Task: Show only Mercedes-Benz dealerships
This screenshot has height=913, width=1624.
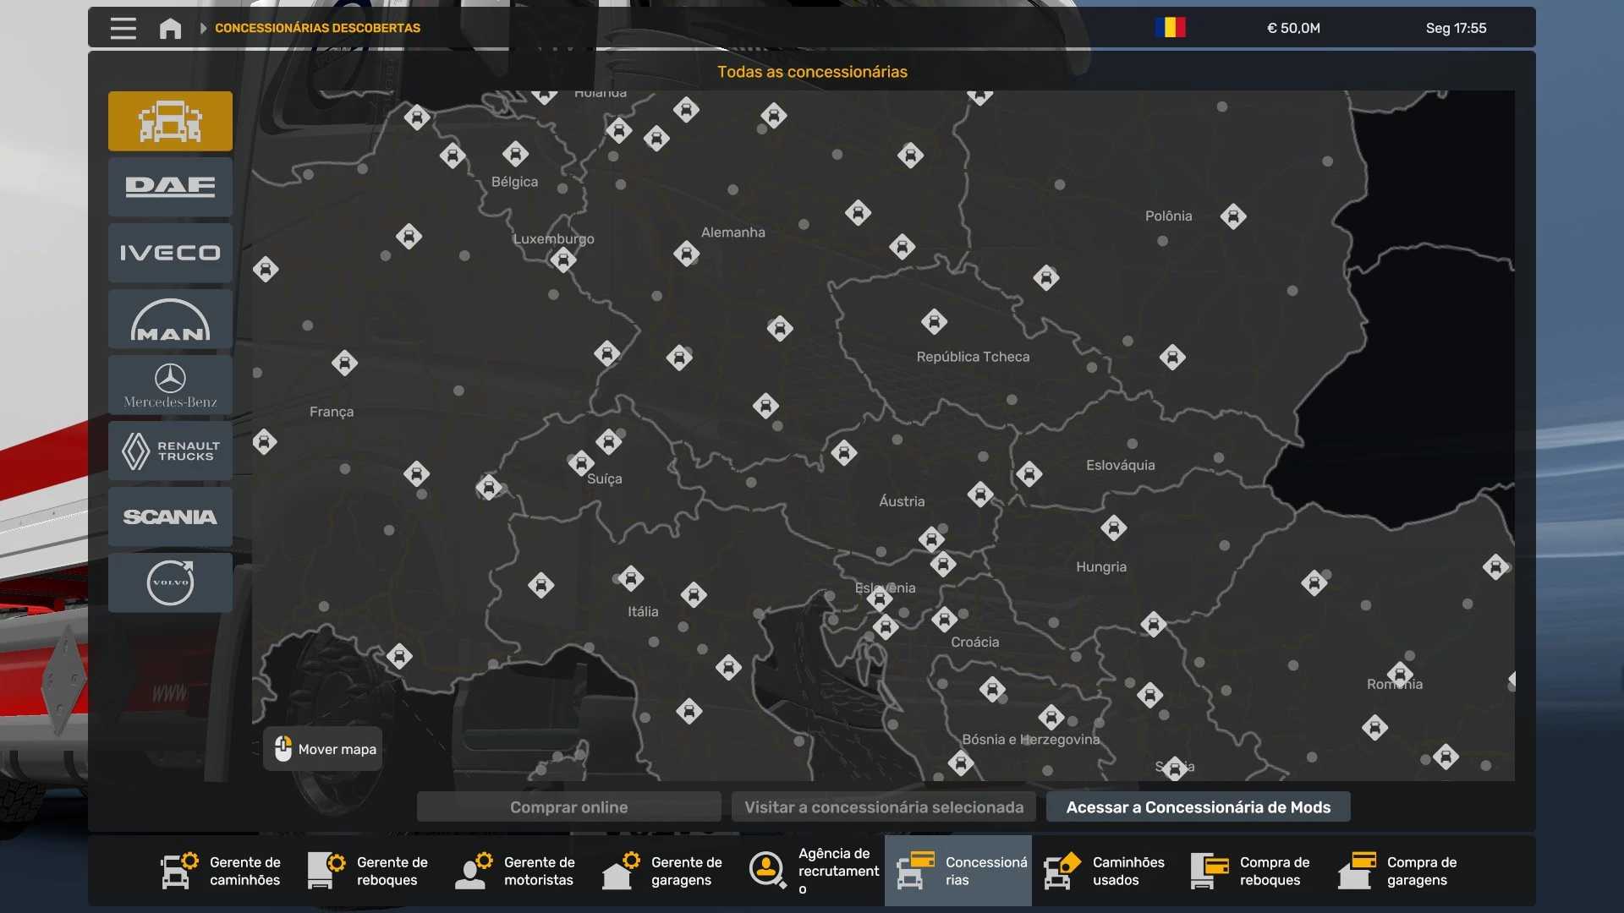Action: [170, 385]
